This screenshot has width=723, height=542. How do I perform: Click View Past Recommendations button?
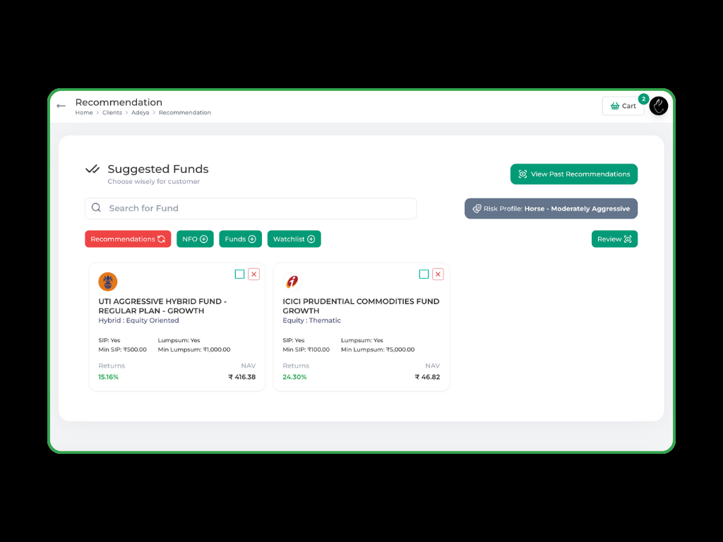(573, 174)
